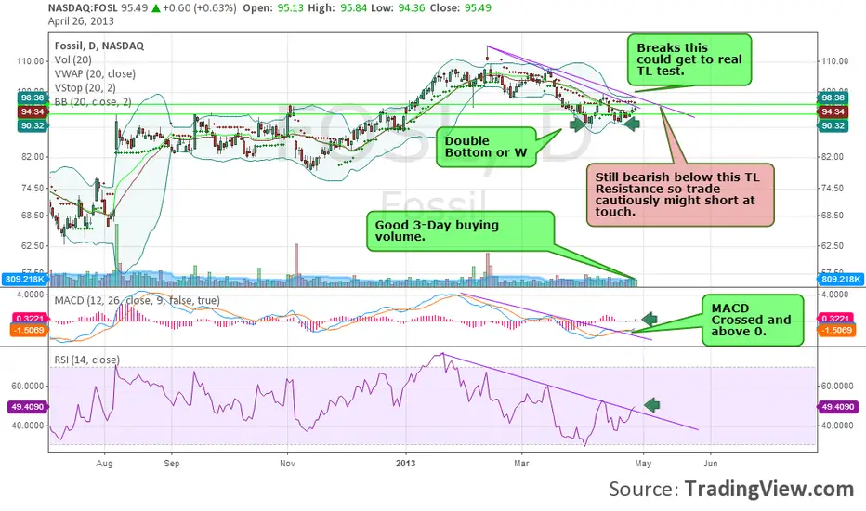Viewport: 866px width, 511px height.
Task: Open the 'Good 3-Day buying volume' callout
Action: pyautogui.click(x=460, y=231)
